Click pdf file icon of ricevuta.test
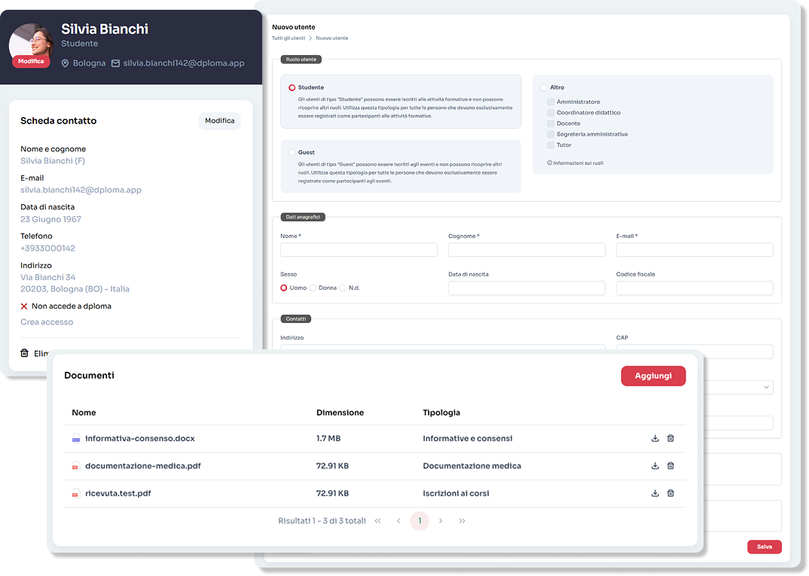This screenshot has width=809, height=576. 75,493
